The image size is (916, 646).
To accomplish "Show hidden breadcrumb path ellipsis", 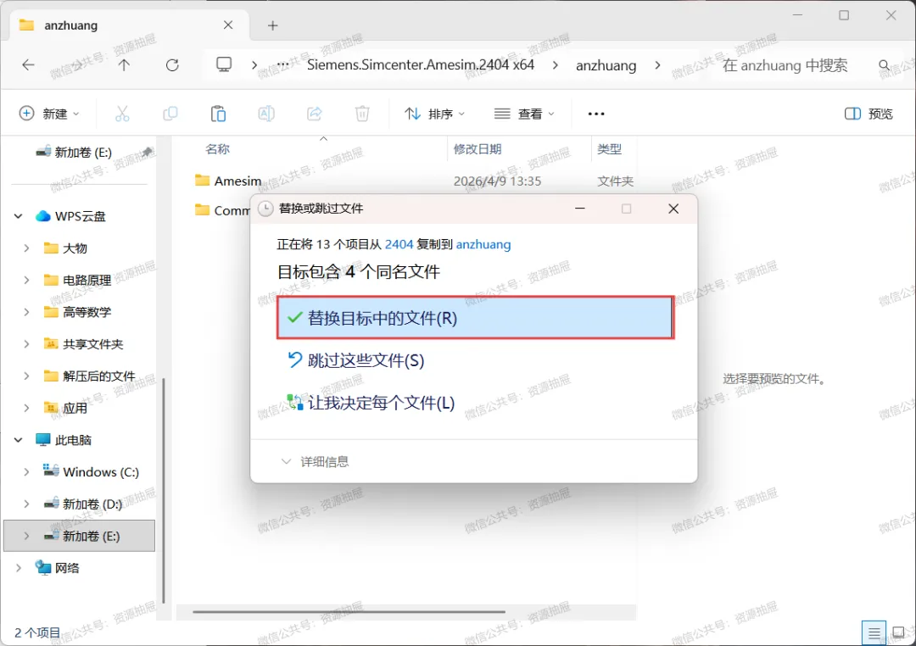I will point(282,64).
